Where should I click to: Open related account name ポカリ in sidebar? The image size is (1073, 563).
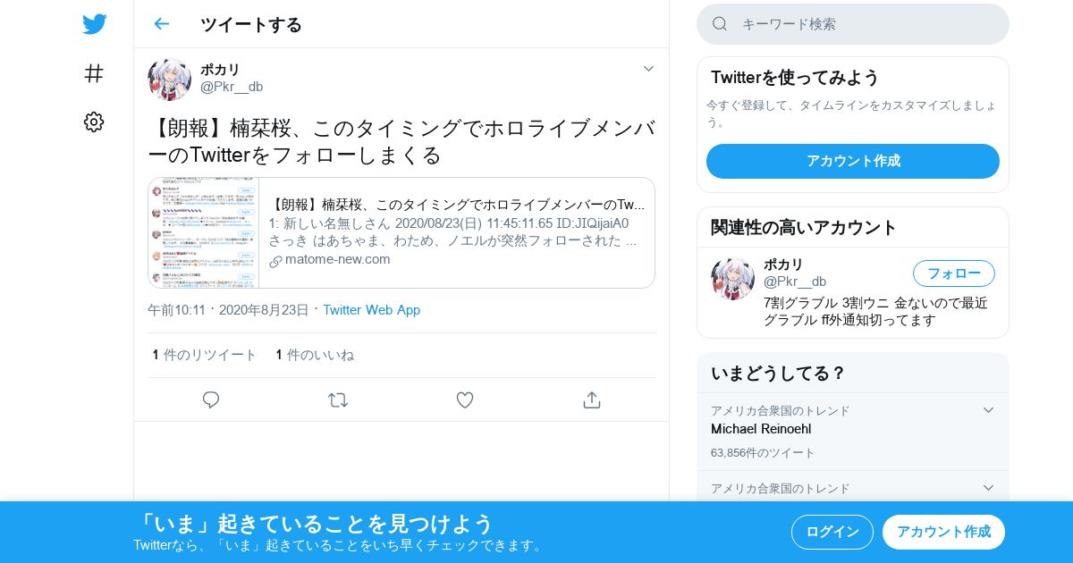783,265
